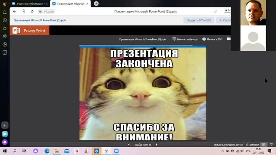Open the video play icon in sidebar
The width and height of the screenshot is (276, 155).
tap(5, 44)
